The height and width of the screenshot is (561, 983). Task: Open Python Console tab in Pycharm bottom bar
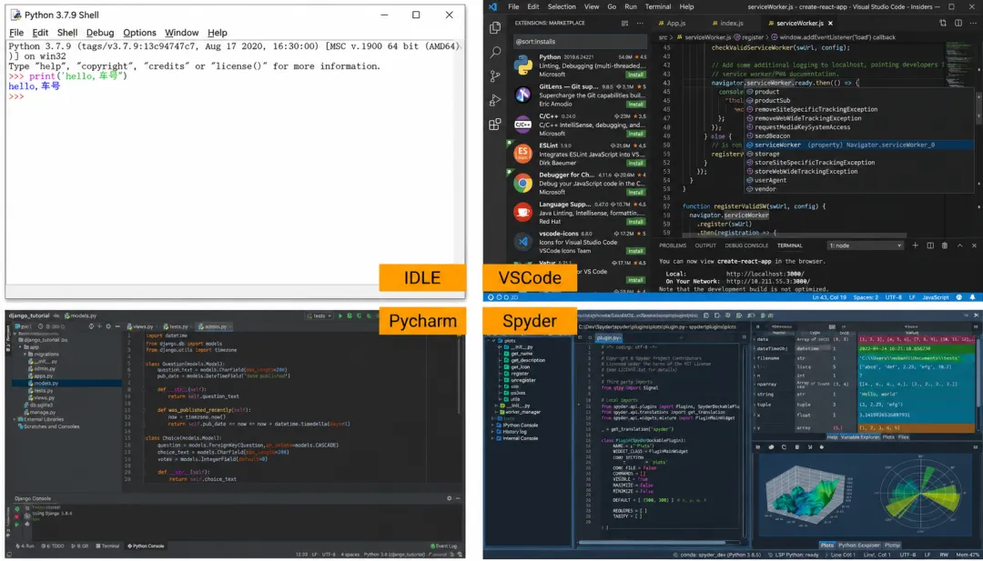(x=147, y=546)
